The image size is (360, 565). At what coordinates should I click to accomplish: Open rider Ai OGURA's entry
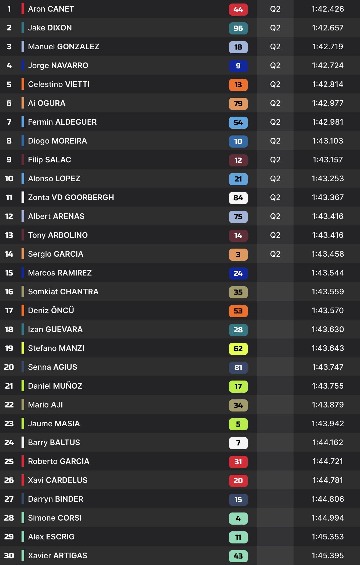(x=47, y=103)
